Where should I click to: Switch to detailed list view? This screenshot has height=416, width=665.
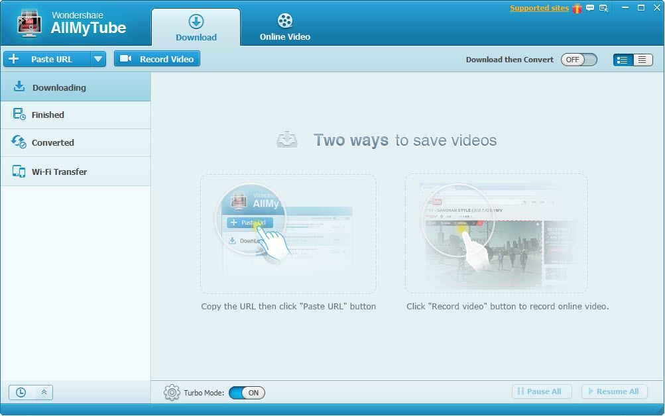623,60
